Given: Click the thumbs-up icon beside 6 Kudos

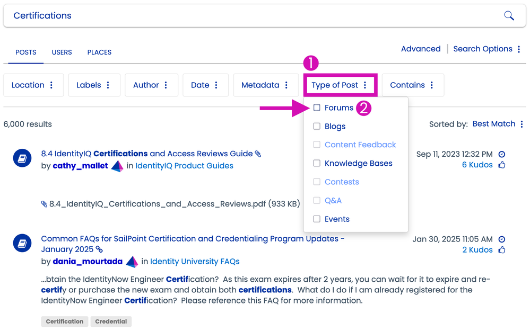Looking at the screenshot, I should coord(502,165).
